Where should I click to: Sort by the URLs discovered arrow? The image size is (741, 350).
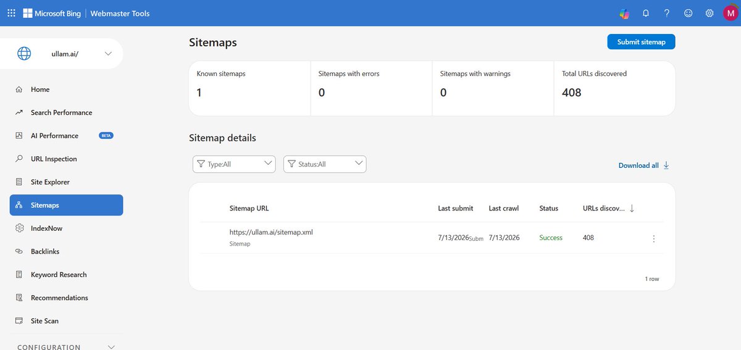click(x=632, y=209)
